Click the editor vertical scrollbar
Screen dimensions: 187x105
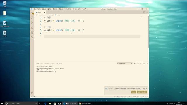click(x=148, y=32)
